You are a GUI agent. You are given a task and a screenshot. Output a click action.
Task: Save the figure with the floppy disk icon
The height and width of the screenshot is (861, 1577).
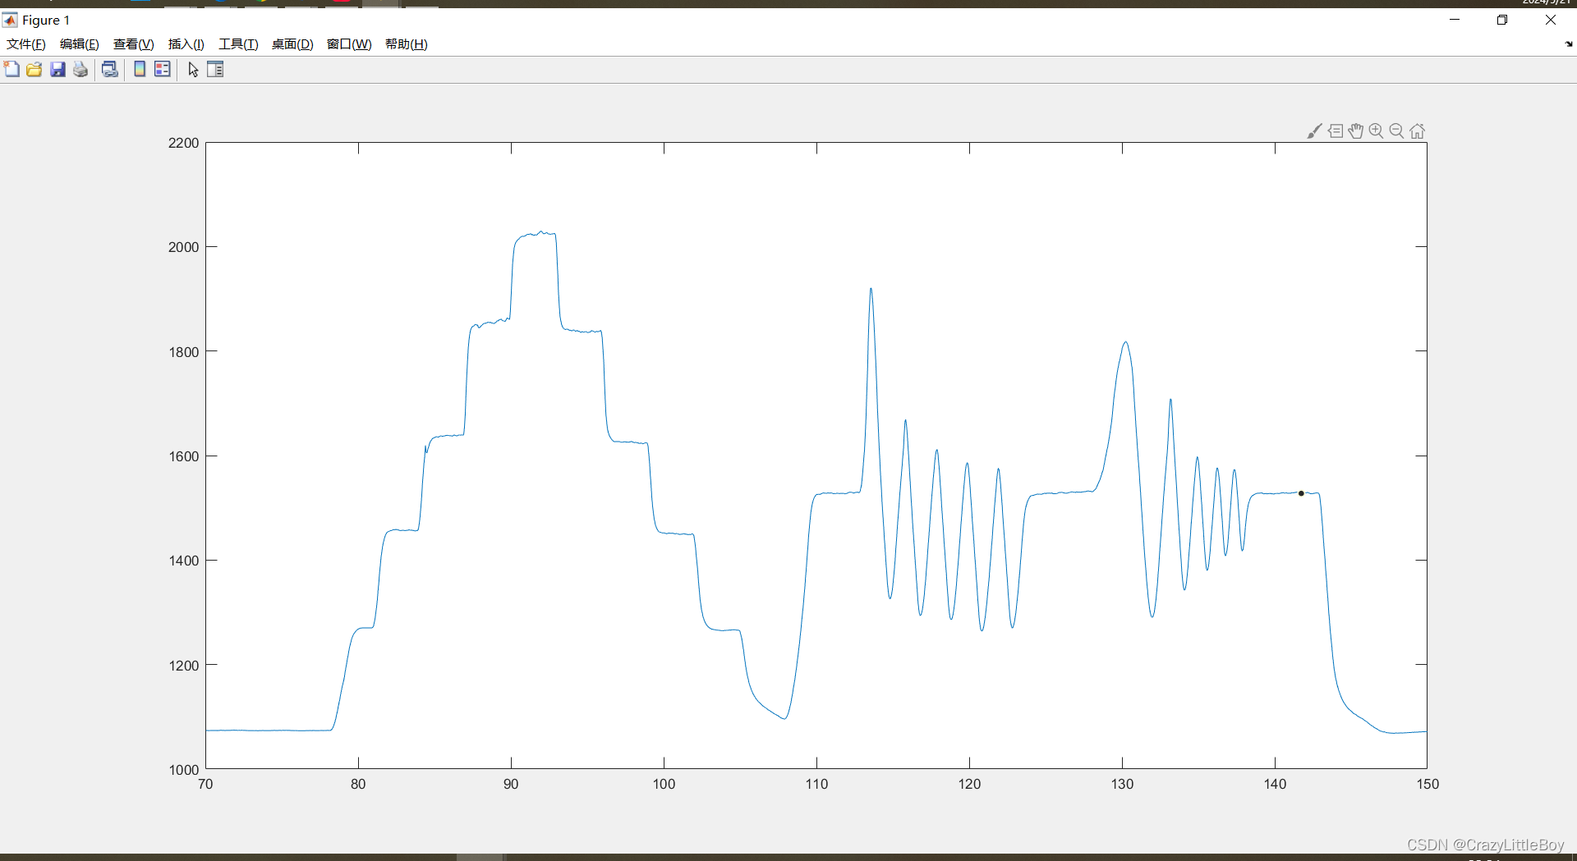click(x=57, y=69)
